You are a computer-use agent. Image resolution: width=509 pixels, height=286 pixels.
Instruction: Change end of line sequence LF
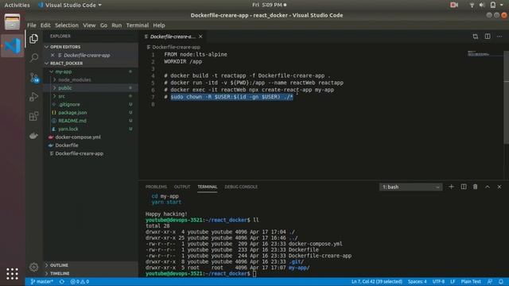pos(453,281)
